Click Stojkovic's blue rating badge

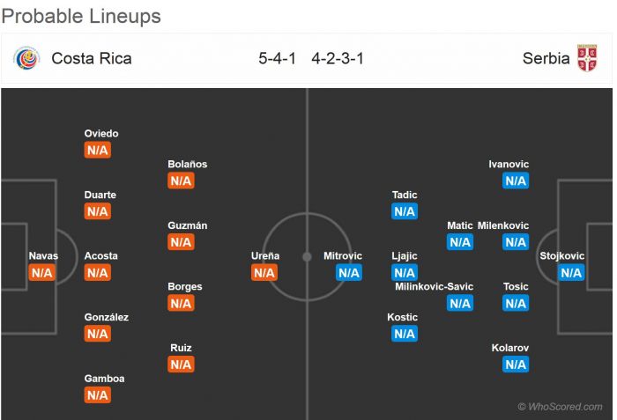(x=571, y=273)
